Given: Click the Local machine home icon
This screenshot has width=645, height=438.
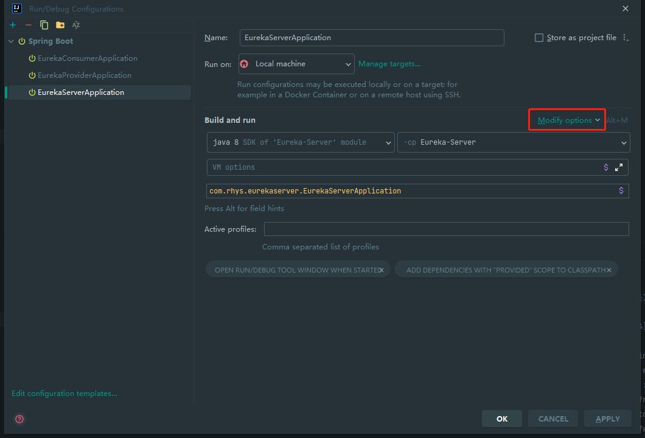Looking at the screenshot, I should point(245,64).
